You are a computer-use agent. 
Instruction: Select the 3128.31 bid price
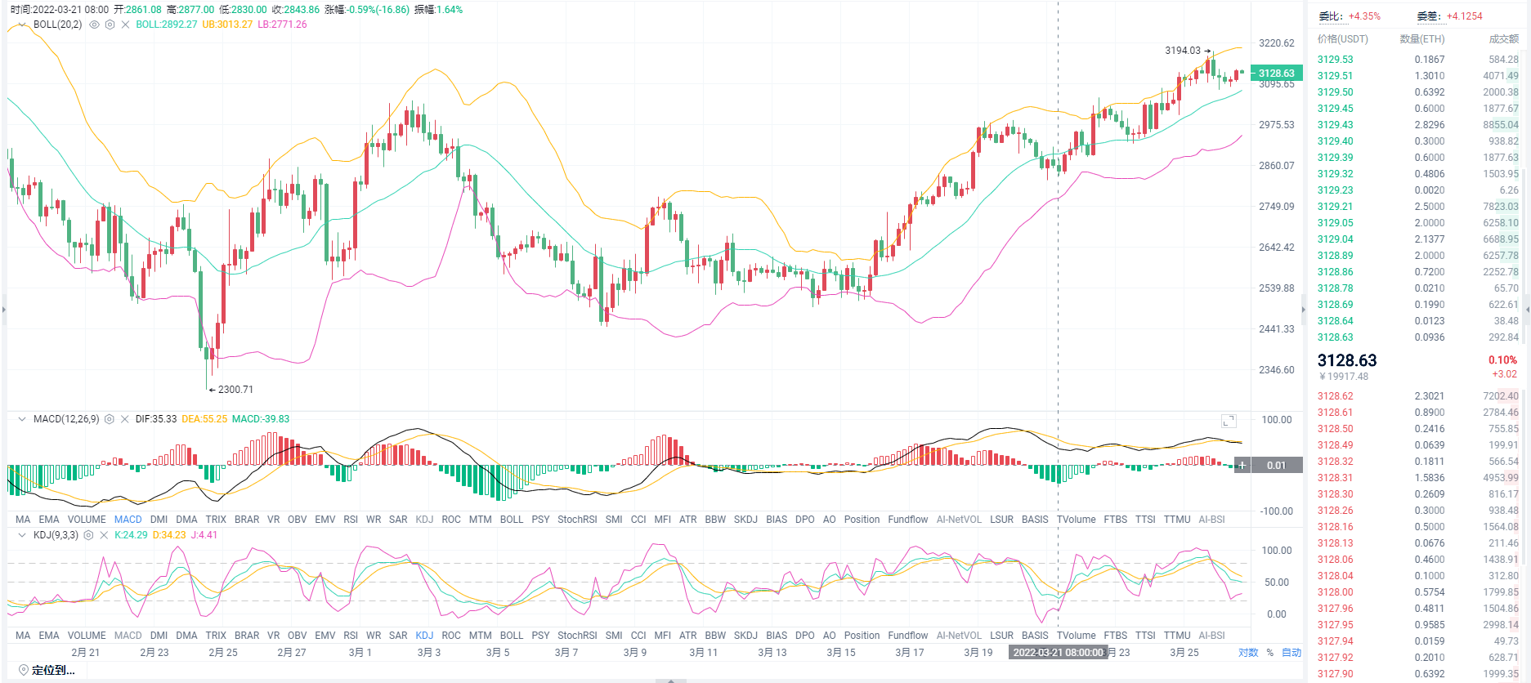pos(1335,478)
